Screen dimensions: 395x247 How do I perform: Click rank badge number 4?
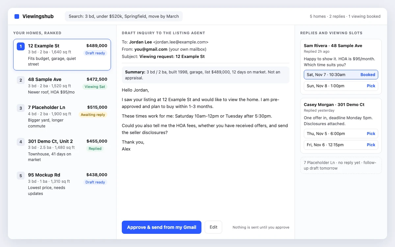tap(21, 142)
